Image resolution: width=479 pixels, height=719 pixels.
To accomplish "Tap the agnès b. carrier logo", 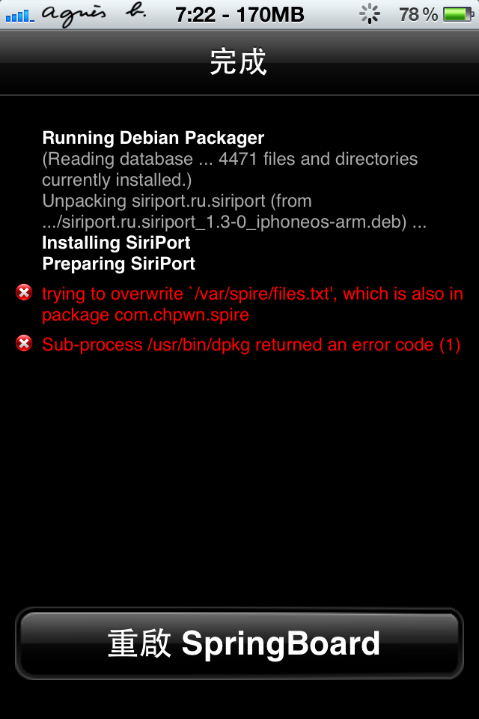I will 97,15.
